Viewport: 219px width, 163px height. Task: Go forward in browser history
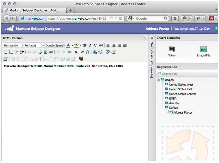point(14,18)
